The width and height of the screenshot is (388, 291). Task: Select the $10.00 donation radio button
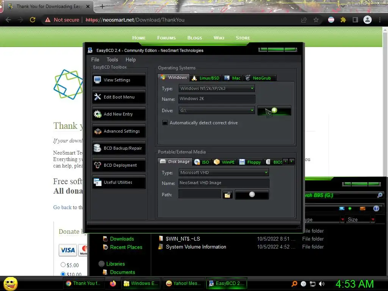click(x=63, y=274)
